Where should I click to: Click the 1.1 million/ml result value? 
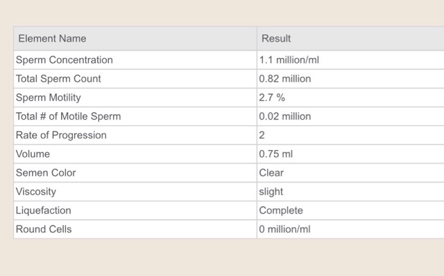289,59
